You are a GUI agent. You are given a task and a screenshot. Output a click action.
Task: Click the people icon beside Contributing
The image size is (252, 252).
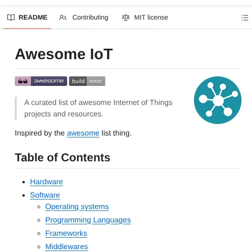[63, 17]
